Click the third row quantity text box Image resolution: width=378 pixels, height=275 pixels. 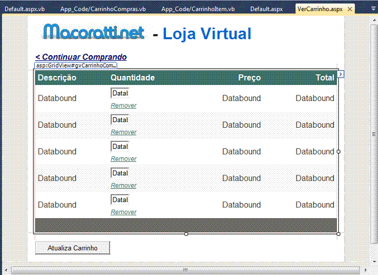tap(120, 147)
